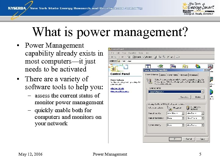Screen dimensions: 220x165
Task: Open the Add/Remove Programs control panel icon
Action: click(173, 66)
